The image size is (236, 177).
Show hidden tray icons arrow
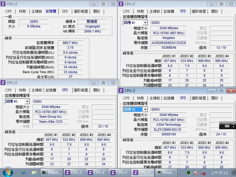(182, 173)
